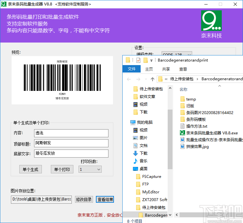Click the folder icon in Explorer title bar

(x=128, y=60)
